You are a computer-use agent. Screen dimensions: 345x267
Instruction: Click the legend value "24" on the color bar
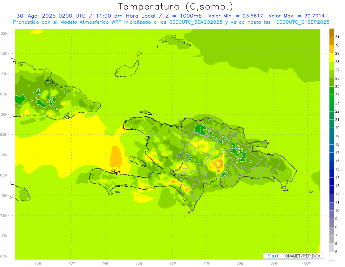[x=338, y=95]
